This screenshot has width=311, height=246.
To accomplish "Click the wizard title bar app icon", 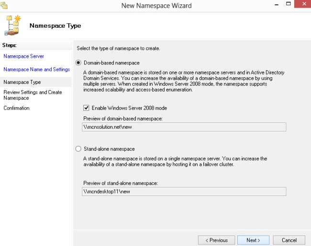I will 4,5.
